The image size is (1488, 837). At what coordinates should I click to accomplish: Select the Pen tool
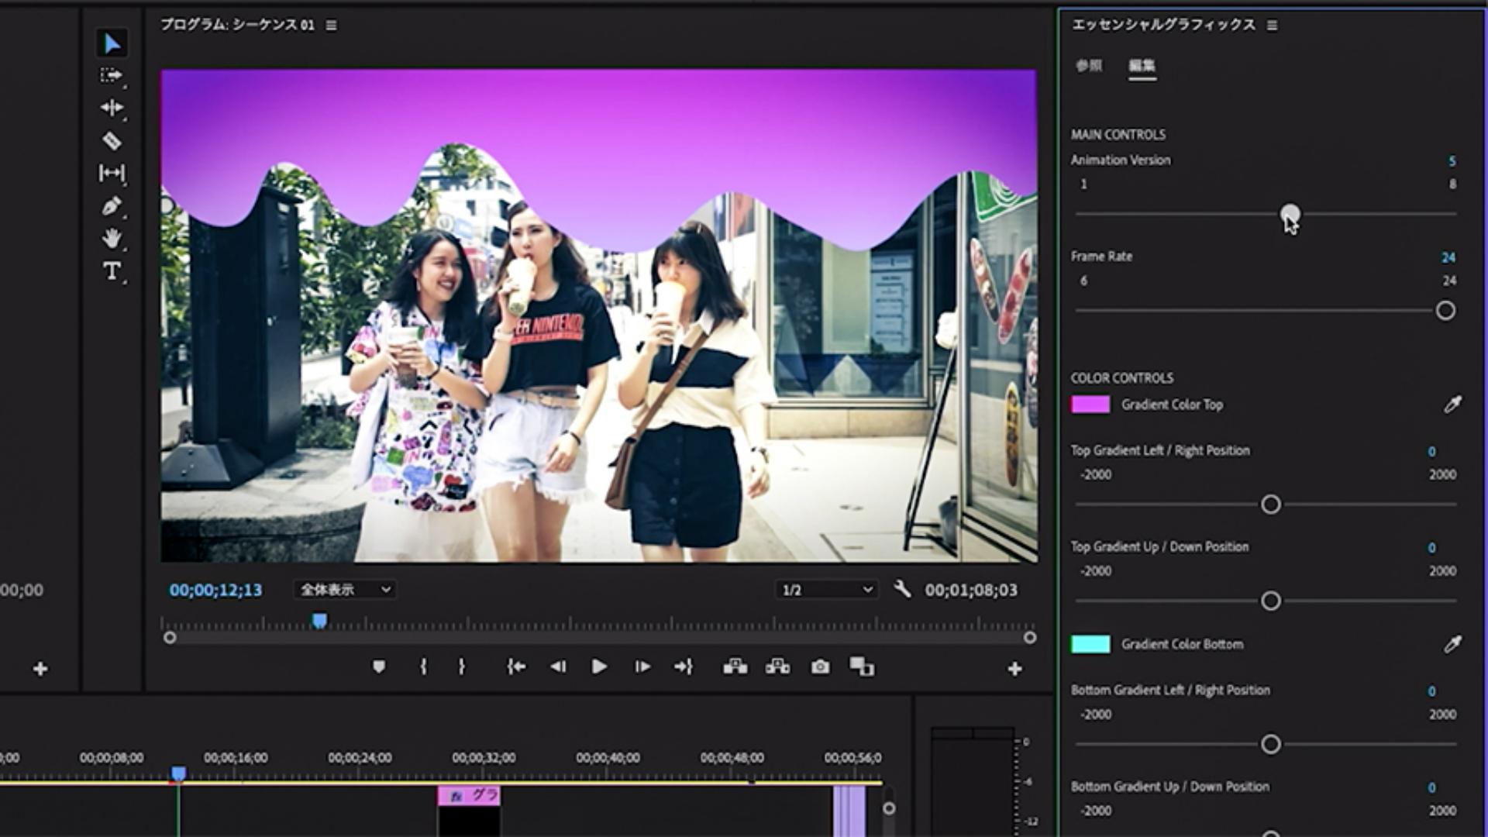point(111,206)
